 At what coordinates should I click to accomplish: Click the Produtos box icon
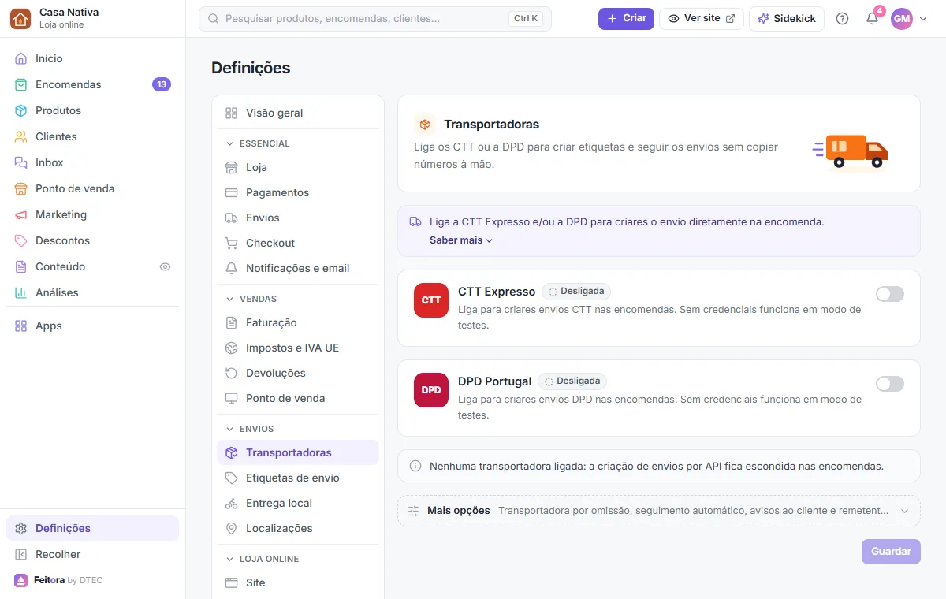click(x=21, y=110)
